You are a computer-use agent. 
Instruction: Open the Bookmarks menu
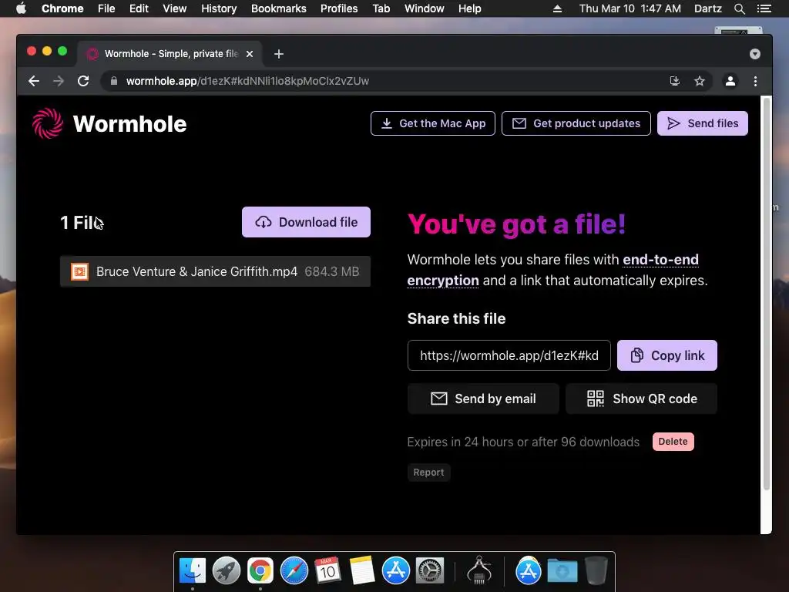(x=278, y=8)
